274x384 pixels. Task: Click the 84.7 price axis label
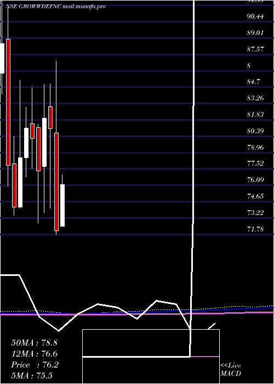pos(253,82)
